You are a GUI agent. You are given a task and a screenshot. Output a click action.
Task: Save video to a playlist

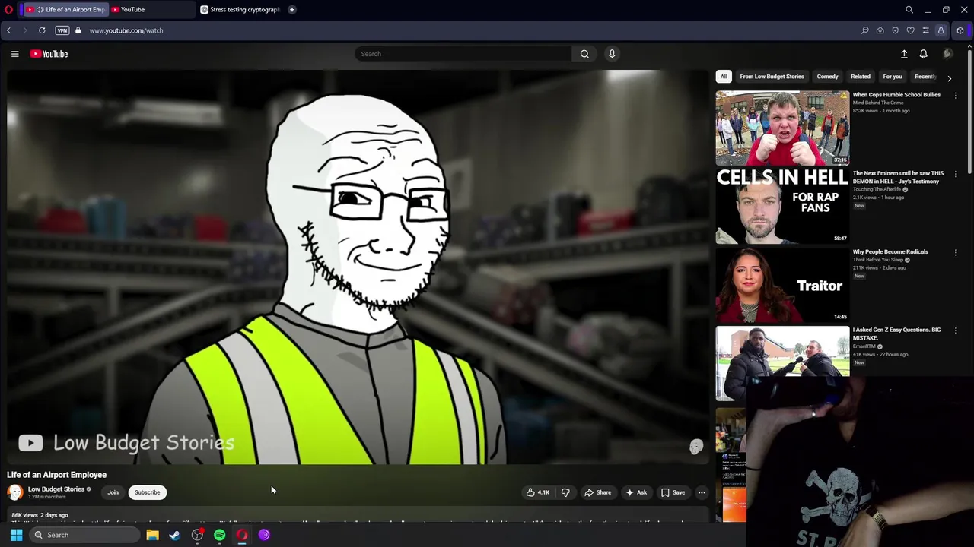pyautogui.click(x=673, y=492)
